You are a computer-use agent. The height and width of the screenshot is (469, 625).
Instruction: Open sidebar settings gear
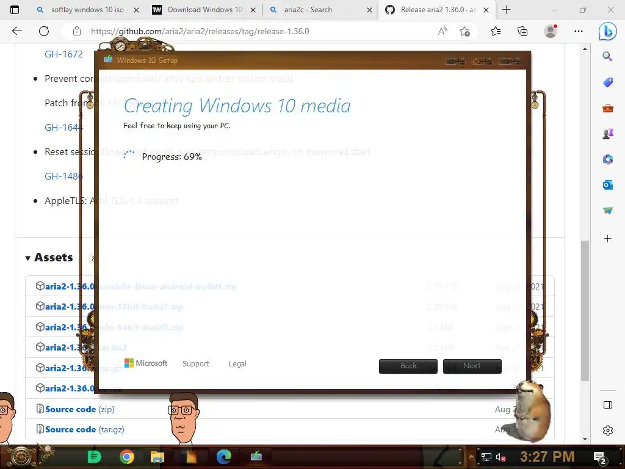[x=607, y=431]
